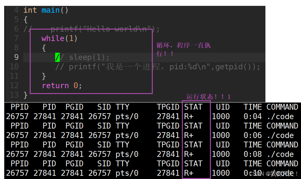301x179 pixels.
Task: Click "pts/0" in the 0:08 row
Action: (x=127, y=154)
